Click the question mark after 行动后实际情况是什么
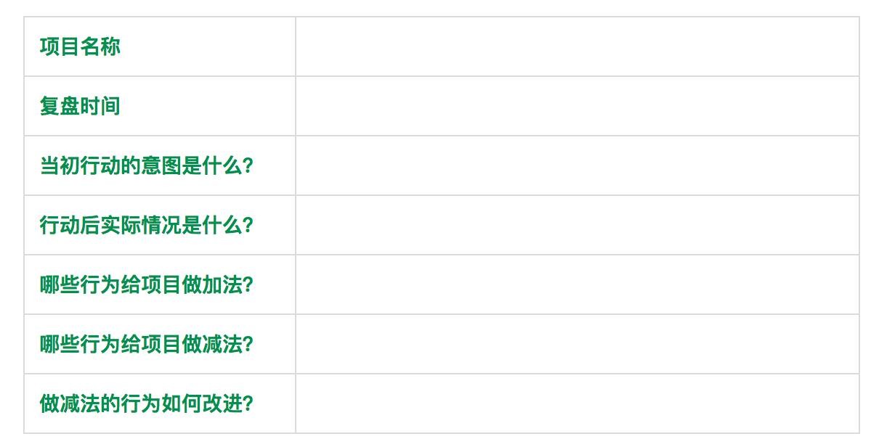Screen dimensions: 879x447 (x=248, y=225)
